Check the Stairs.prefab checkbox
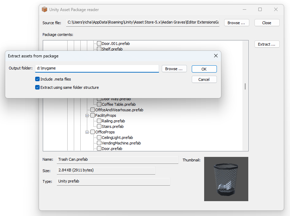290x216 pixels. 99,126
